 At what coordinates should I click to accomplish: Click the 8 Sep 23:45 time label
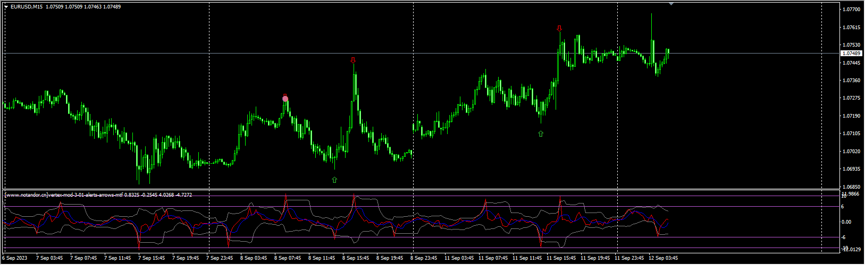click(424, 259)
